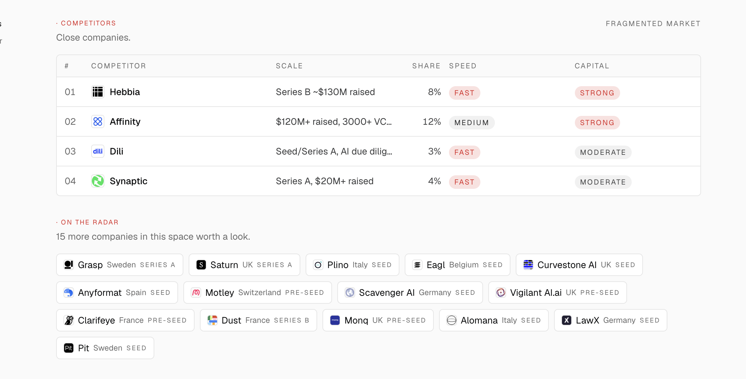This screenshot has width=746, height=379.
Task: Click the COMPETITOR column header
Action: tap(119, 66)
